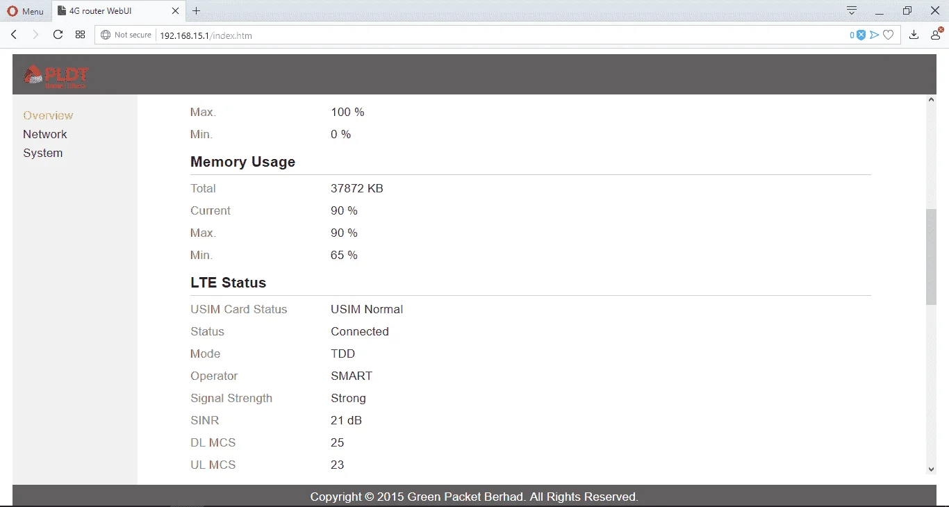The width and height of the screenshot is (949, 507).
Task: Click the Total label
Action: (203, 188)
